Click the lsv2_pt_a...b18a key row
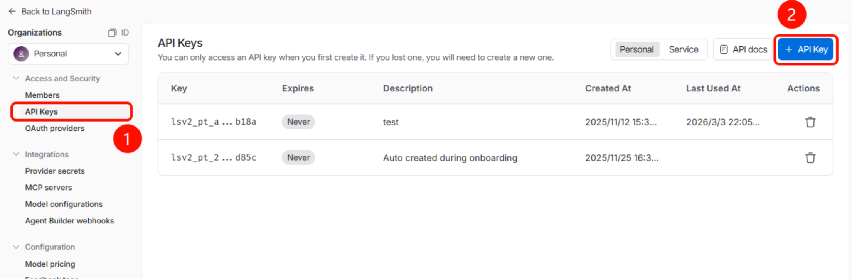852x279 pixels. tap(214, 122)
